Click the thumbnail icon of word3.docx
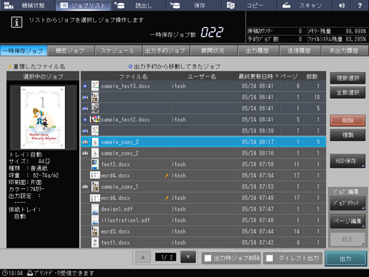 pos(95,231)
